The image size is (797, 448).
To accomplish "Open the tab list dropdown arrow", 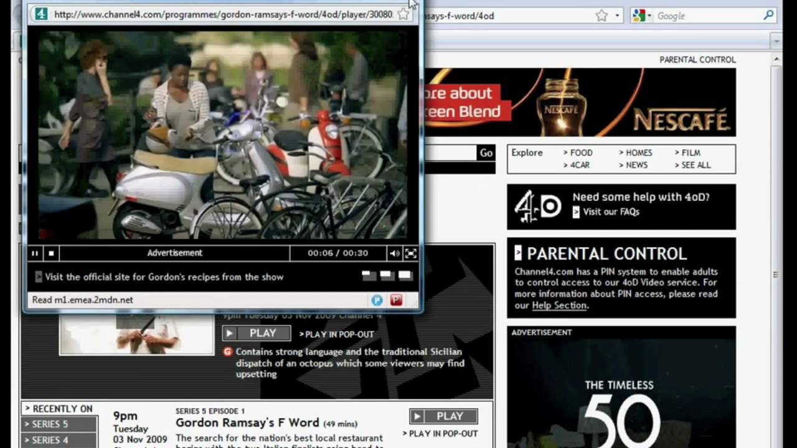I will [776, 41].
